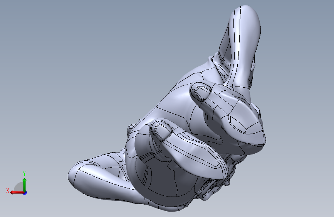Select the fingernail face on the lower finger

click(163, 132)
